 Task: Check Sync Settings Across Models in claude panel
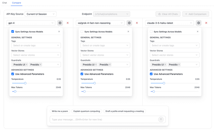151,32
